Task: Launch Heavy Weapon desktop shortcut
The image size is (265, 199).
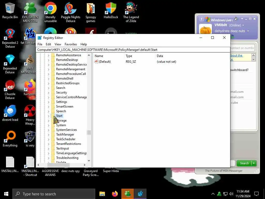Action: pyautogui.click(x=30, y=115)
